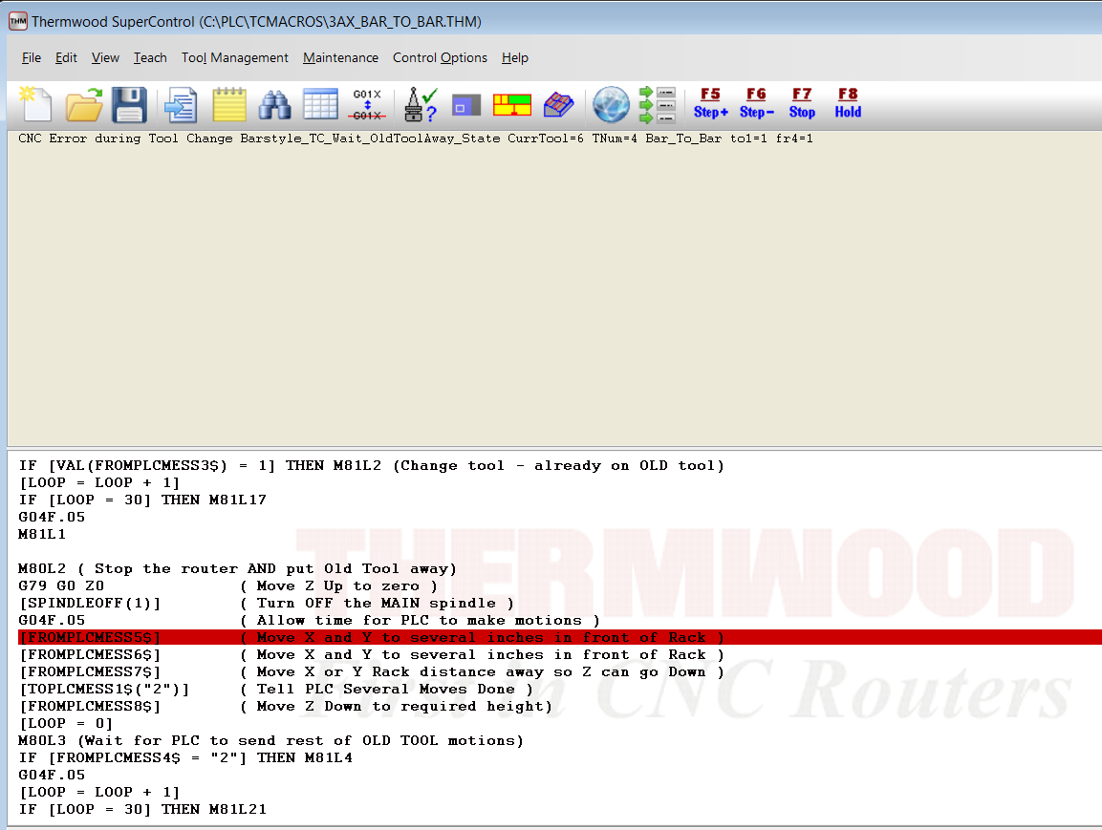Viewport: 1102px width, 830px height.
Task: Click the globe icon in toolbar
Action: (x=611, y=103)
